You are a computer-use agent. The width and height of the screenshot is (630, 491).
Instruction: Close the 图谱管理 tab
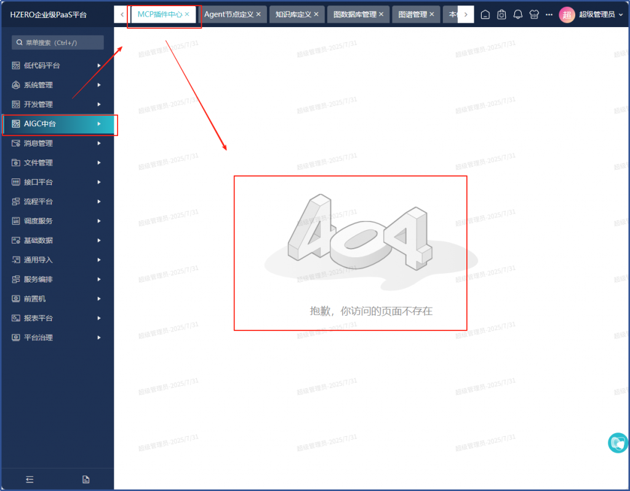pos(431,14)
